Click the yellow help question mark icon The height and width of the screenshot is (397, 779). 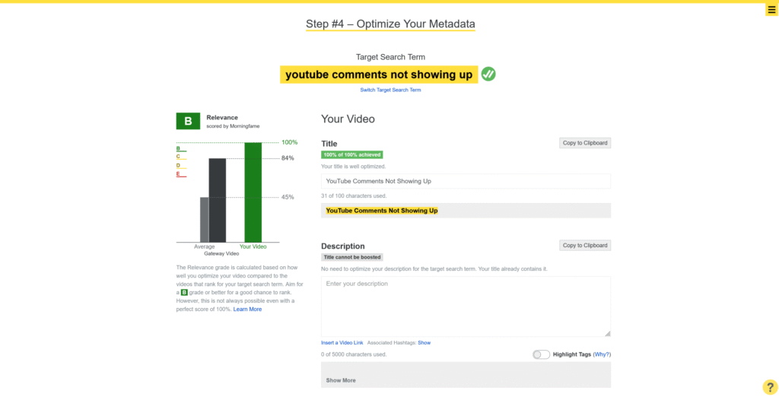click(769, 387)
